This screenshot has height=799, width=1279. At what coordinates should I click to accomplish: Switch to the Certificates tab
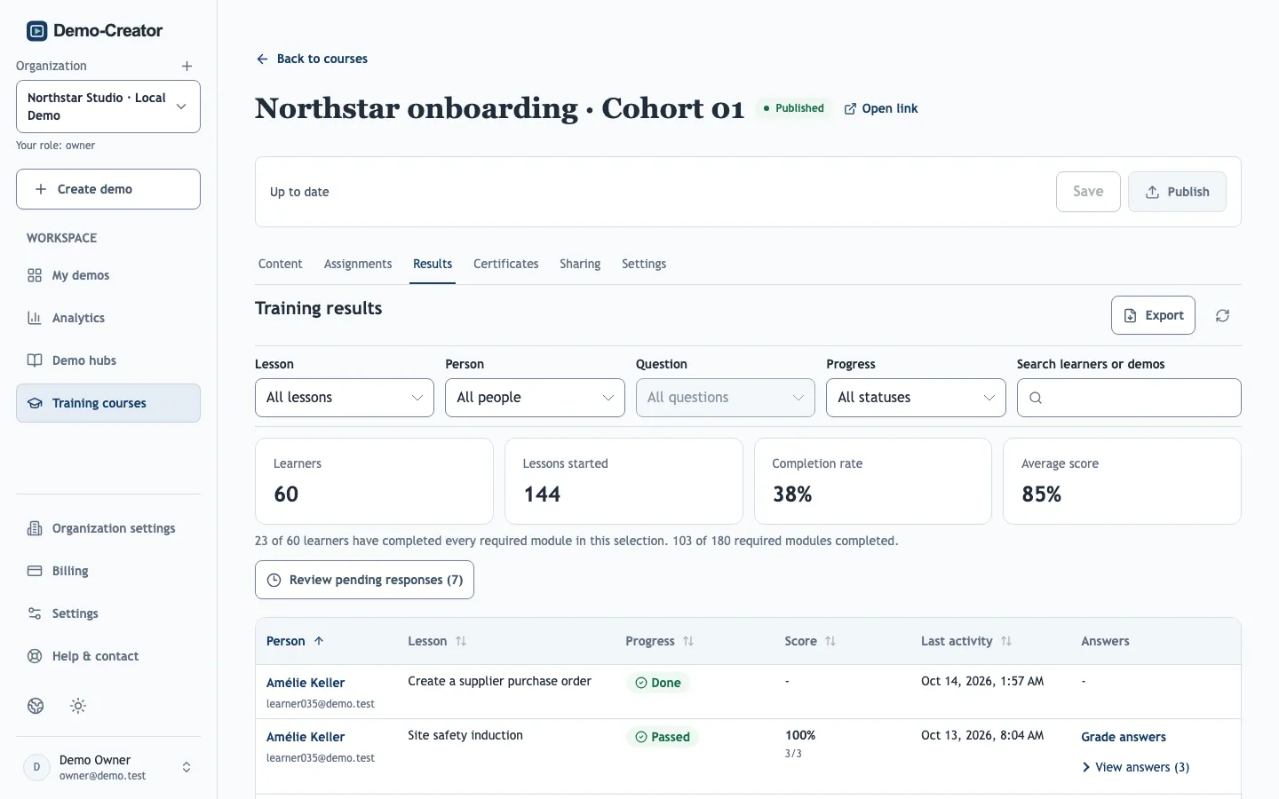(506, 264)
